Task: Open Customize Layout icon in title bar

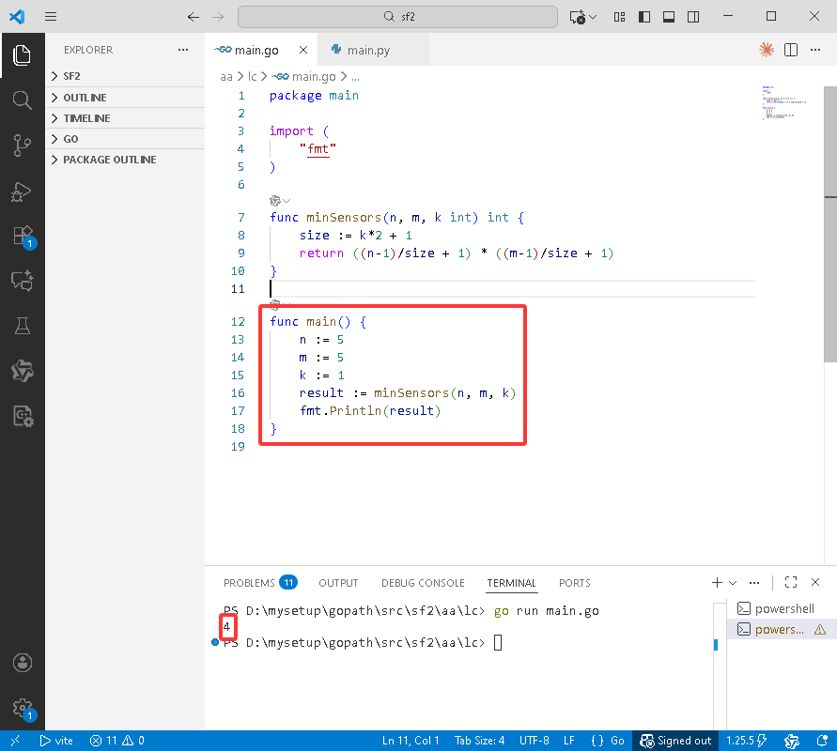Action: [x=619, y=17]
